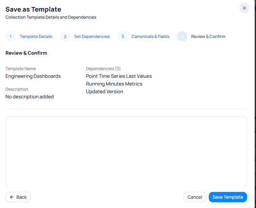Cancel saving the template
256x208 pixels.
(195, 197)
